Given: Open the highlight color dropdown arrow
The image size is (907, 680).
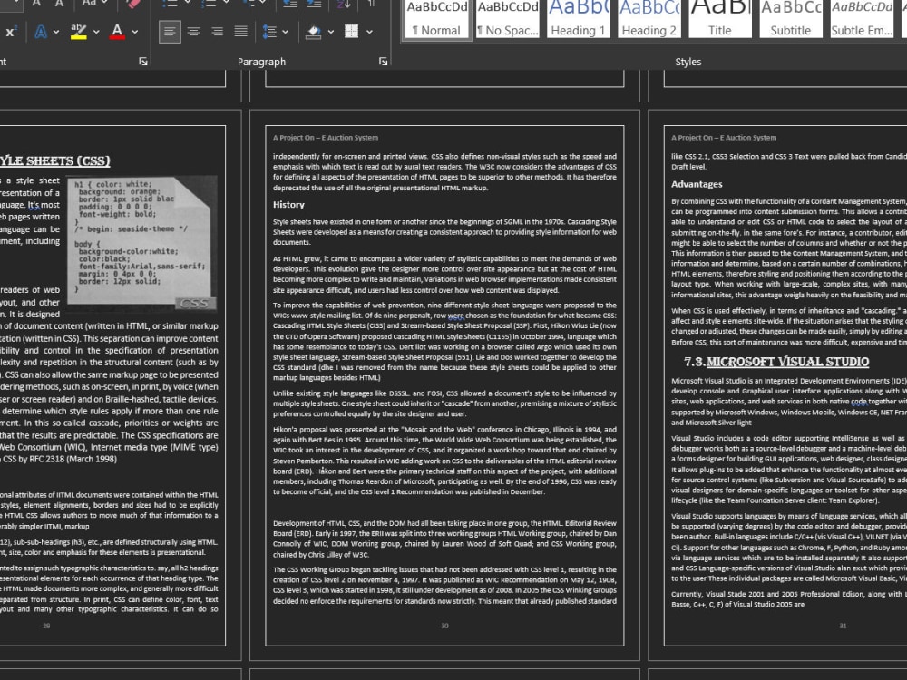Looking at the screenshot, I should tap(96, 32).
